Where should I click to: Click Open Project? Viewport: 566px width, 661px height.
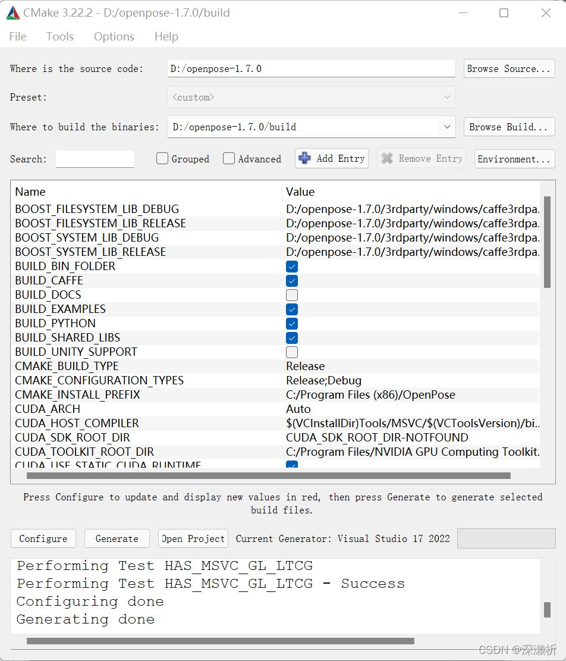coord(193,538)
